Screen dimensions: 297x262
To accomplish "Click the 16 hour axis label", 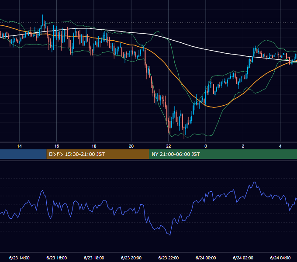I will pyautogui.click(x=57, y=146).
